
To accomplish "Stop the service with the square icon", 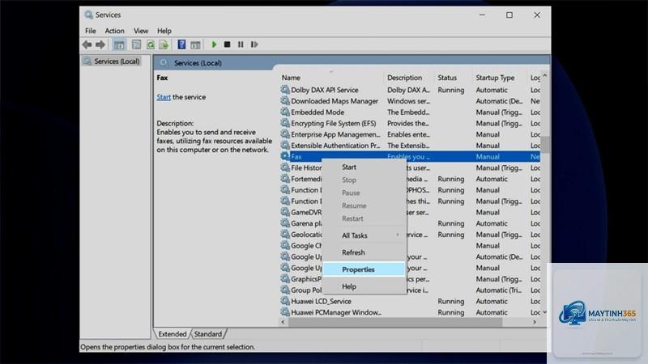I will point(227,44).
